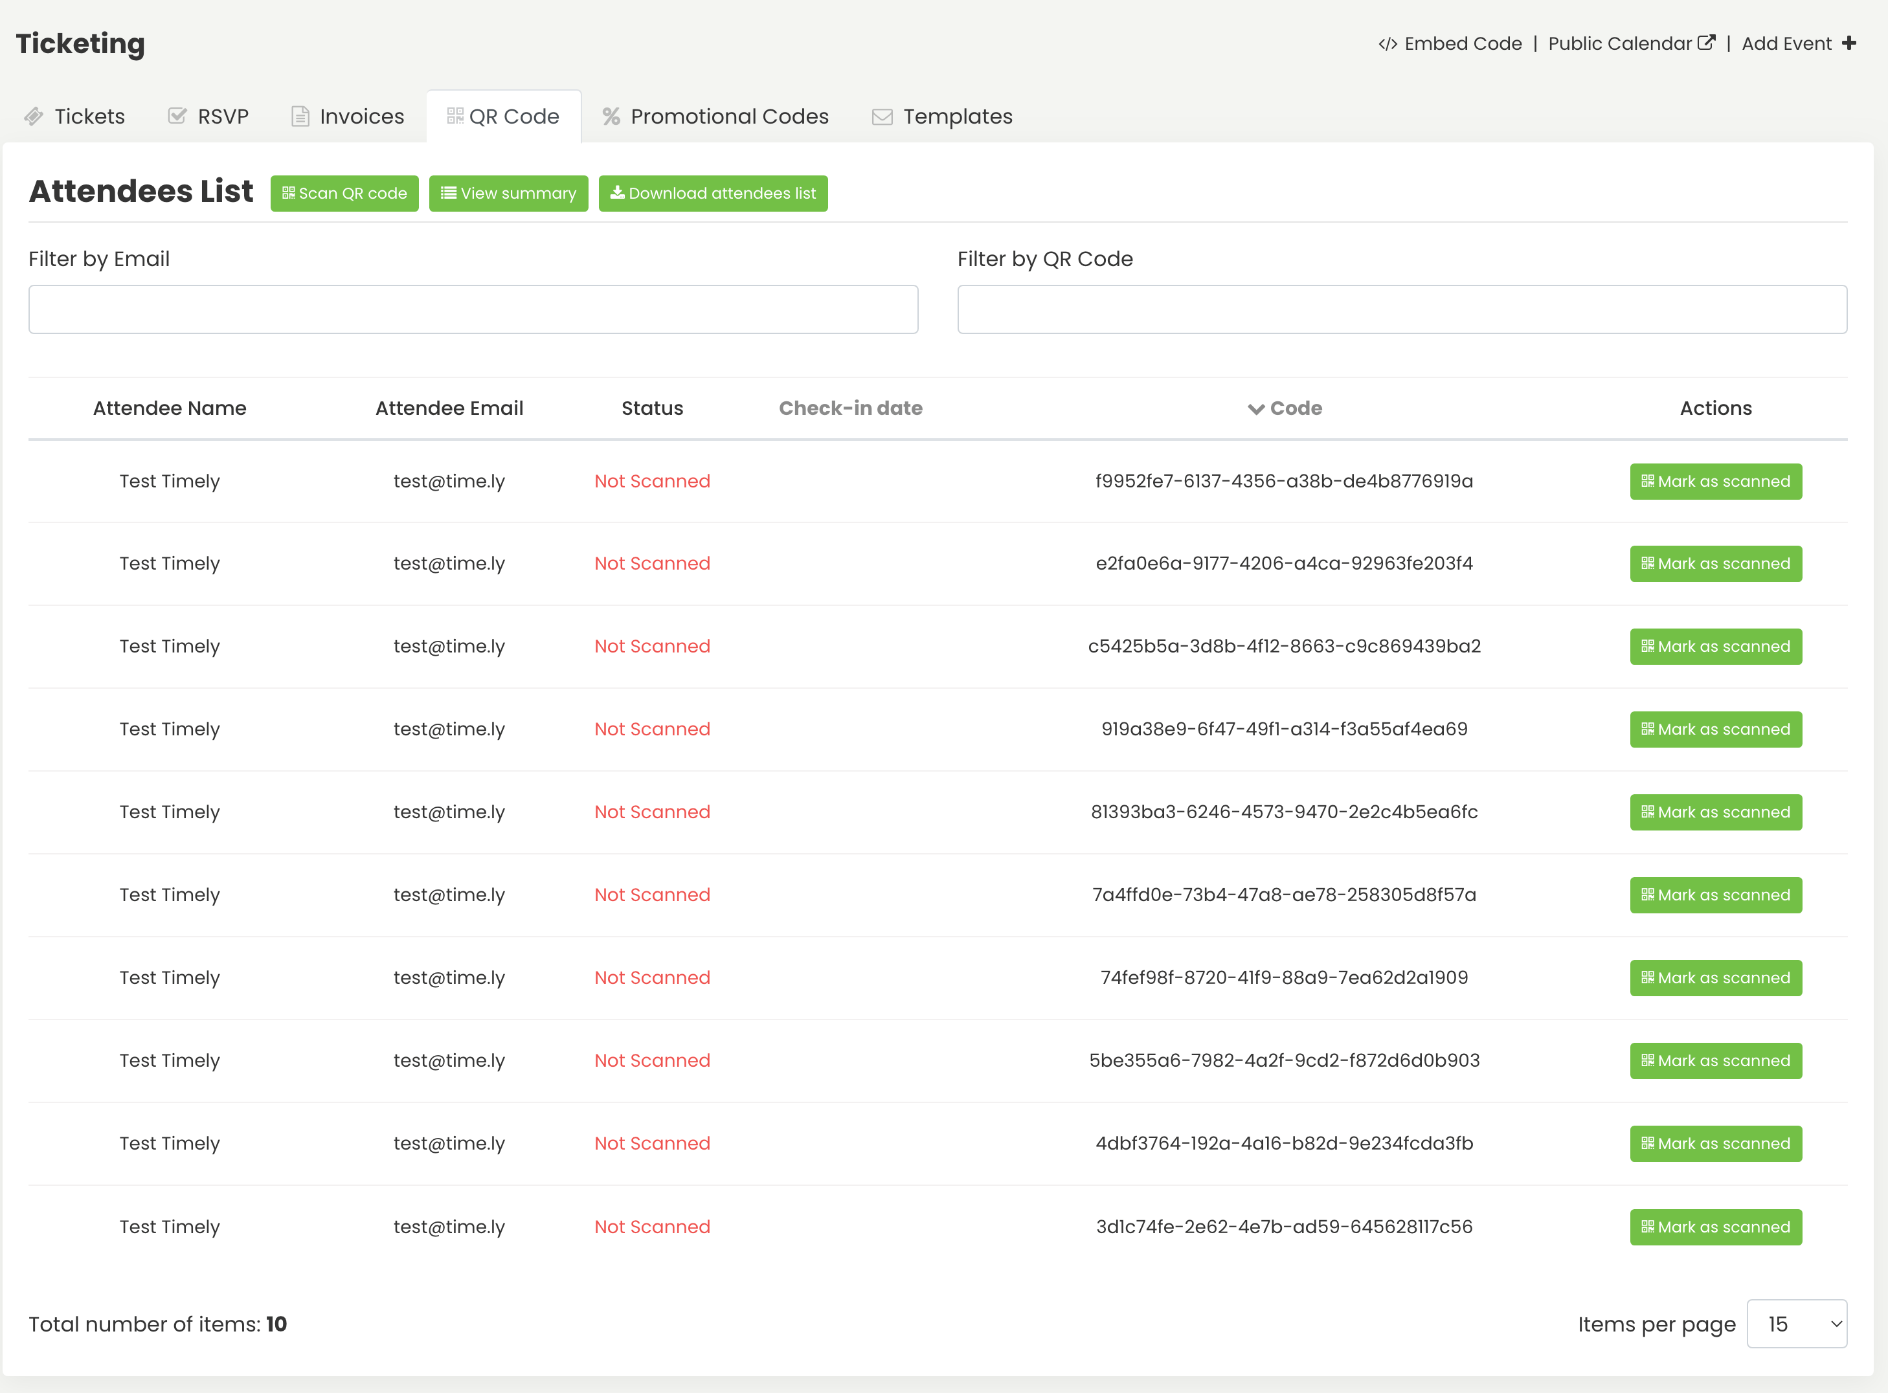Click the ticket icon on Tickets tab
This screenshot has height=1393, width=1888.
[x=34, y=117]
